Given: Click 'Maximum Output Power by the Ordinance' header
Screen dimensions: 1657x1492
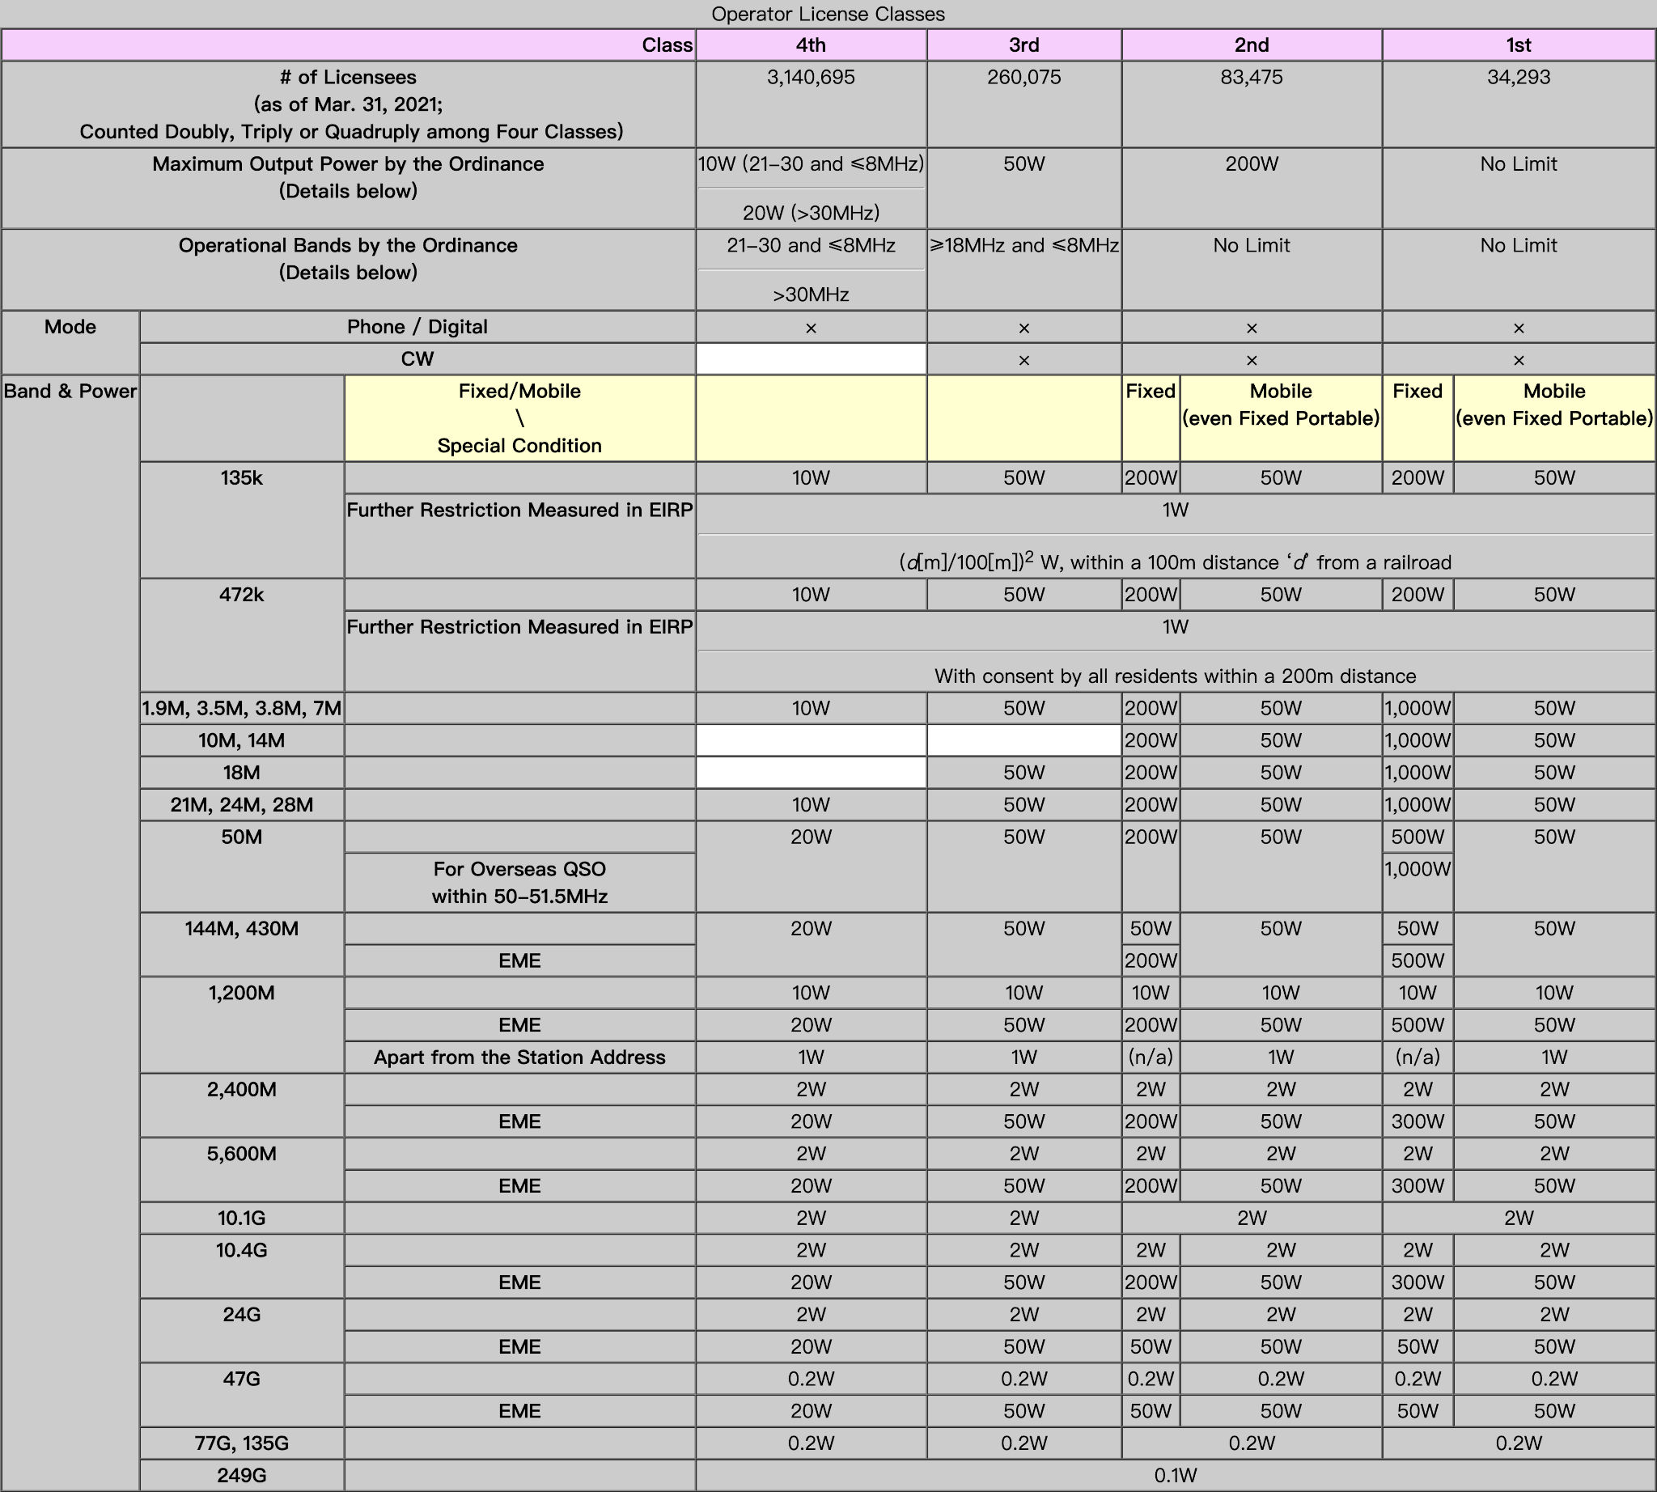Looking at the screenshot, I should click(349, 188).
